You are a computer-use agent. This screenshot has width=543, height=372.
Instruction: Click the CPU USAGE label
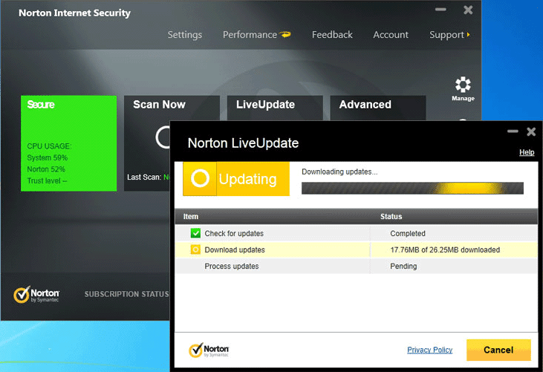(x=49, y=146)
